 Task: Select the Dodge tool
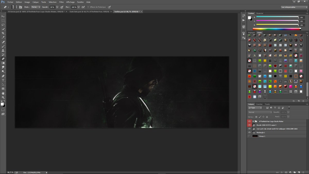(x=3, y=71)
